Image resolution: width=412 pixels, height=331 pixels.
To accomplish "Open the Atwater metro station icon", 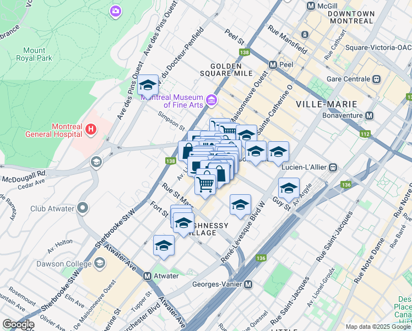I will (x=147, y=276).
